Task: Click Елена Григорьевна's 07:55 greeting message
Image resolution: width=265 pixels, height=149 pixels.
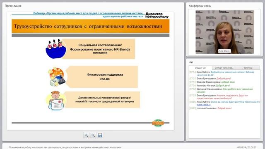Action: pyautogui.click(x=210, y=79)
